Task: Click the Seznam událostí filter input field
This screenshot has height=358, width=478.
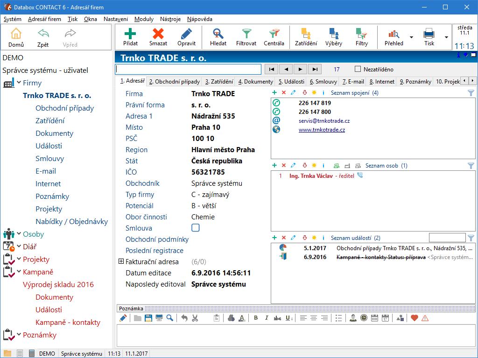Action: (x=447, y=238)
